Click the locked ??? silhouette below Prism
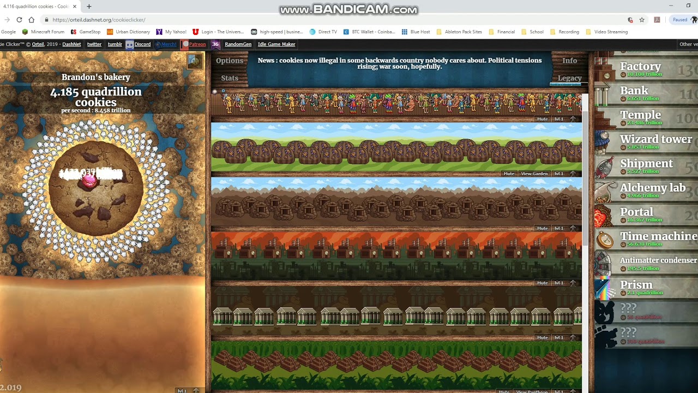This screenshot has height=393, width=698. tap(604, 312)
